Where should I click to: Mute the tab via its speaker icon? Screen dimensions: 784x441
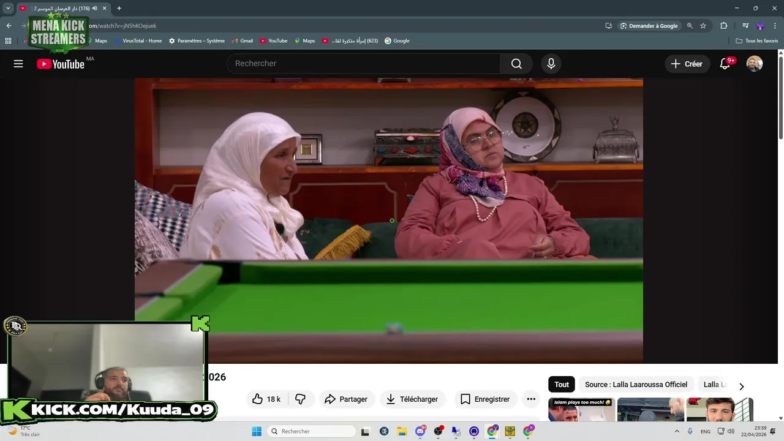click(95, 8)
